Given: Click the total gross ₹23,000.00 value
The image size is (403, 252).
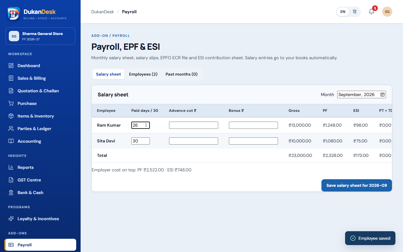Looking at the screenshot, I should [300, 155].
